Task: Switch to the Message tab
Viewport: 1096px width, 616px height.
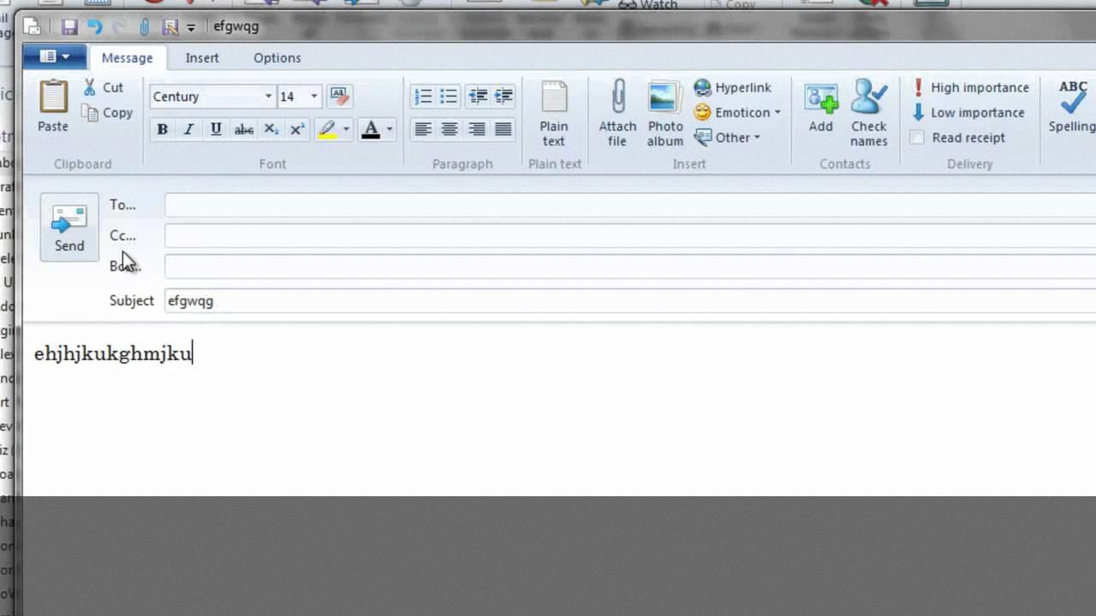Action: 127,57
